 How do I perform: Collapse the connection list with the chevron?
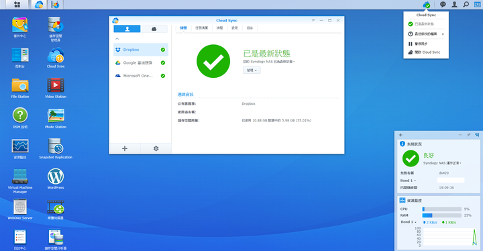click(x=117, y=38)
